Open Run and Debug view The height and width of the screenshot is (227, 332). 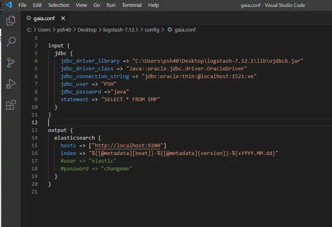pos(11,84)
